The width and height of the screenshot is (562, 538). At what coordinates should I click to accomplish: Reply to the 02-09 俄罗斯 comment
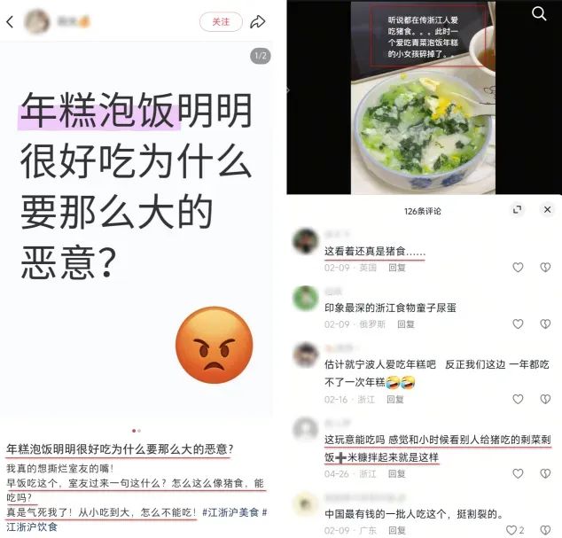coord(406,324)
